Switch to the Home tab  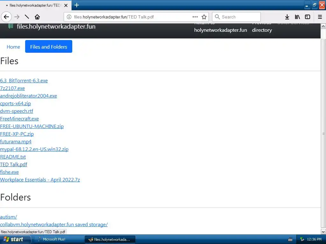(x=13, y=47)
